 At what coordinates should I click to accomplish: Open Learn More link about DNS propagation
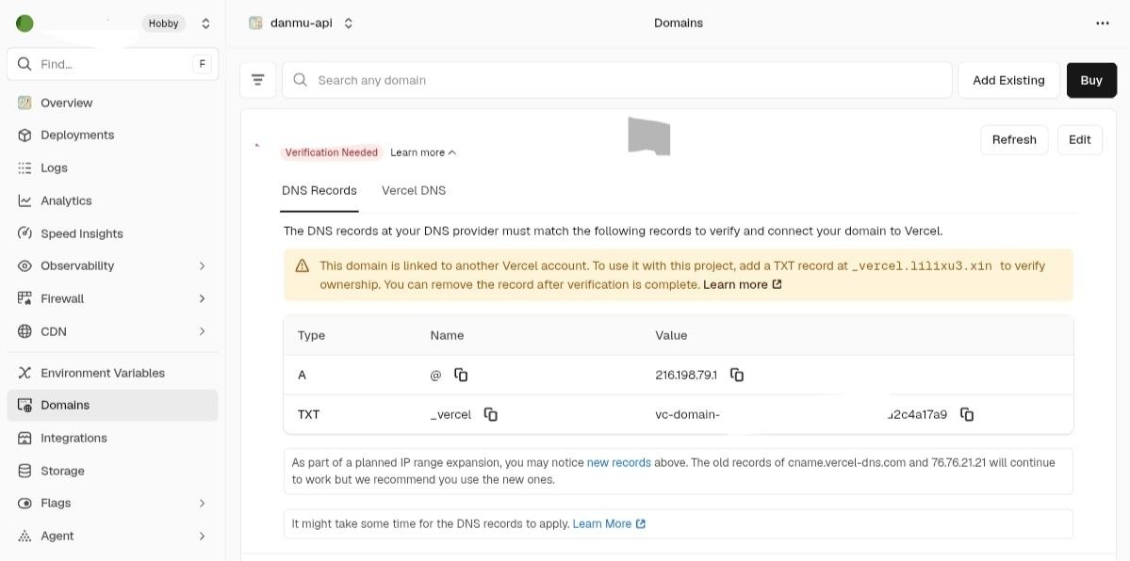[x=609, y=524]
